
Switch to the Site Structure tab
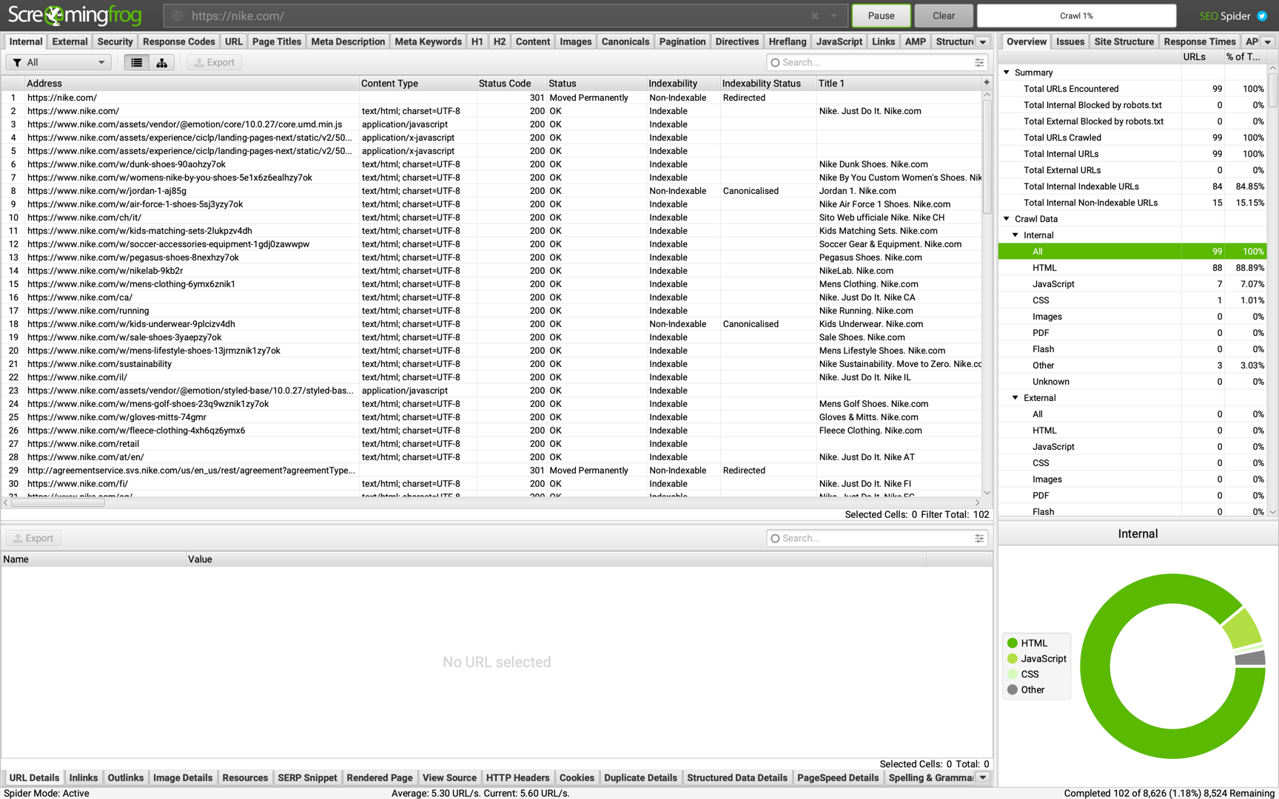click(x=1124, y=41)
